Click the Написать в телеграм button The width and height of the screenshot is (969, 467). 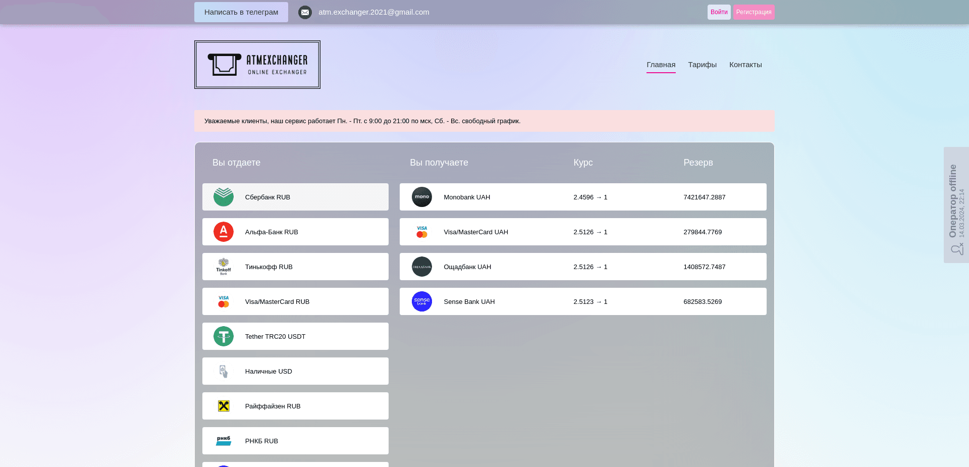[241, 12]
